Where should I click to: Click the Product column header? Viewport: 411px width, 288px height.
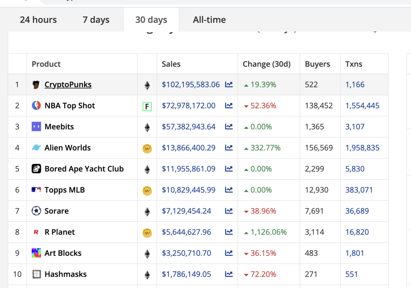click(x=46, y=64)
